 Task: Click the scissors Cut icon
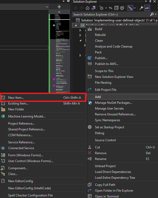pos(90,147)
